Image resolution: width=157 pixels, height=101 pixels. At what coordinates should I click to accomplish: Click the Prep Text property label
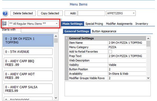click(x=75, y=56)
